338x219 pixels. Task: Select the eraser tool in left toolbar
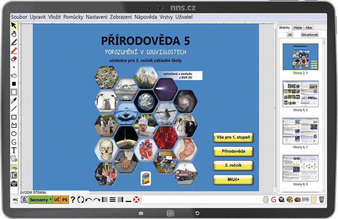pos(14,59)
